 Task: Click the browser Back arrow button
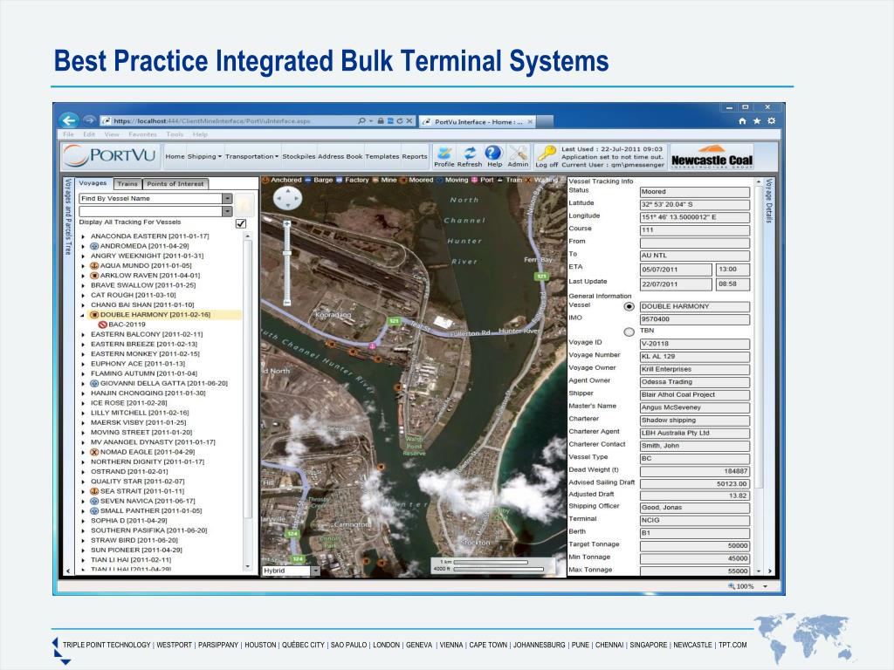pyautogui.click(x=69, y=120)
